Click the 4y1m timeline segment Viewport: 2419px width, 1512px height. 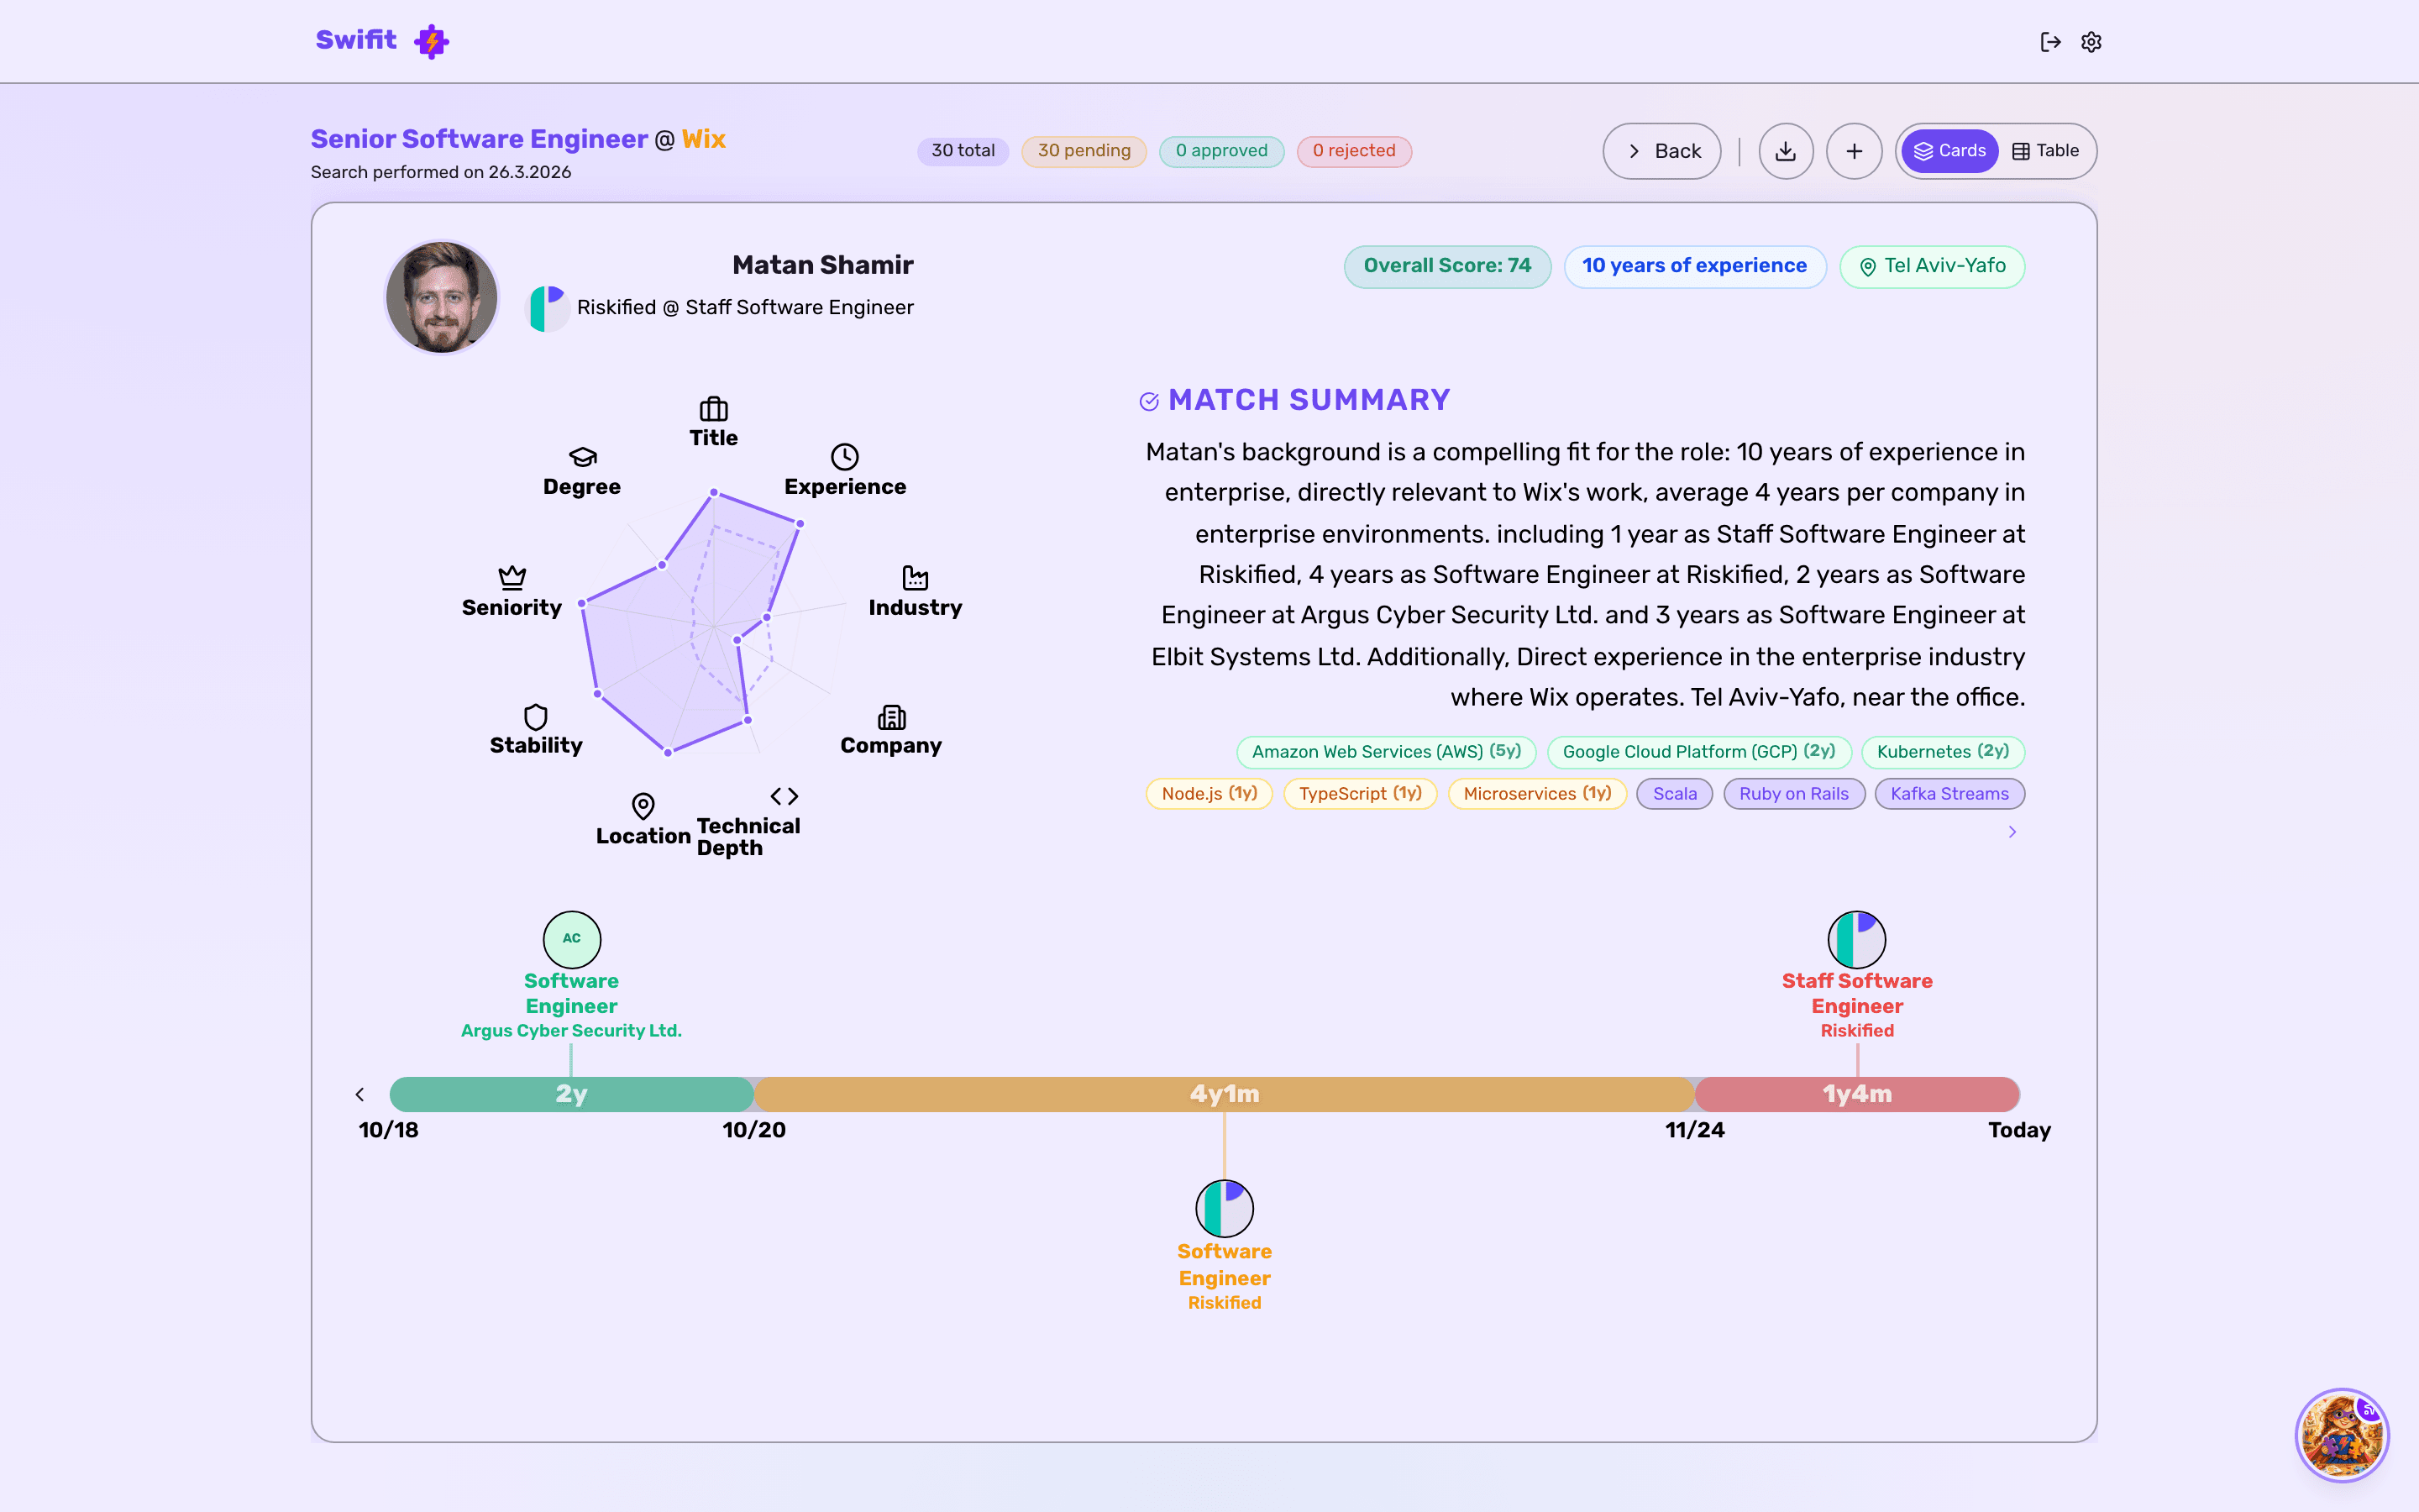(1224, 1094)
